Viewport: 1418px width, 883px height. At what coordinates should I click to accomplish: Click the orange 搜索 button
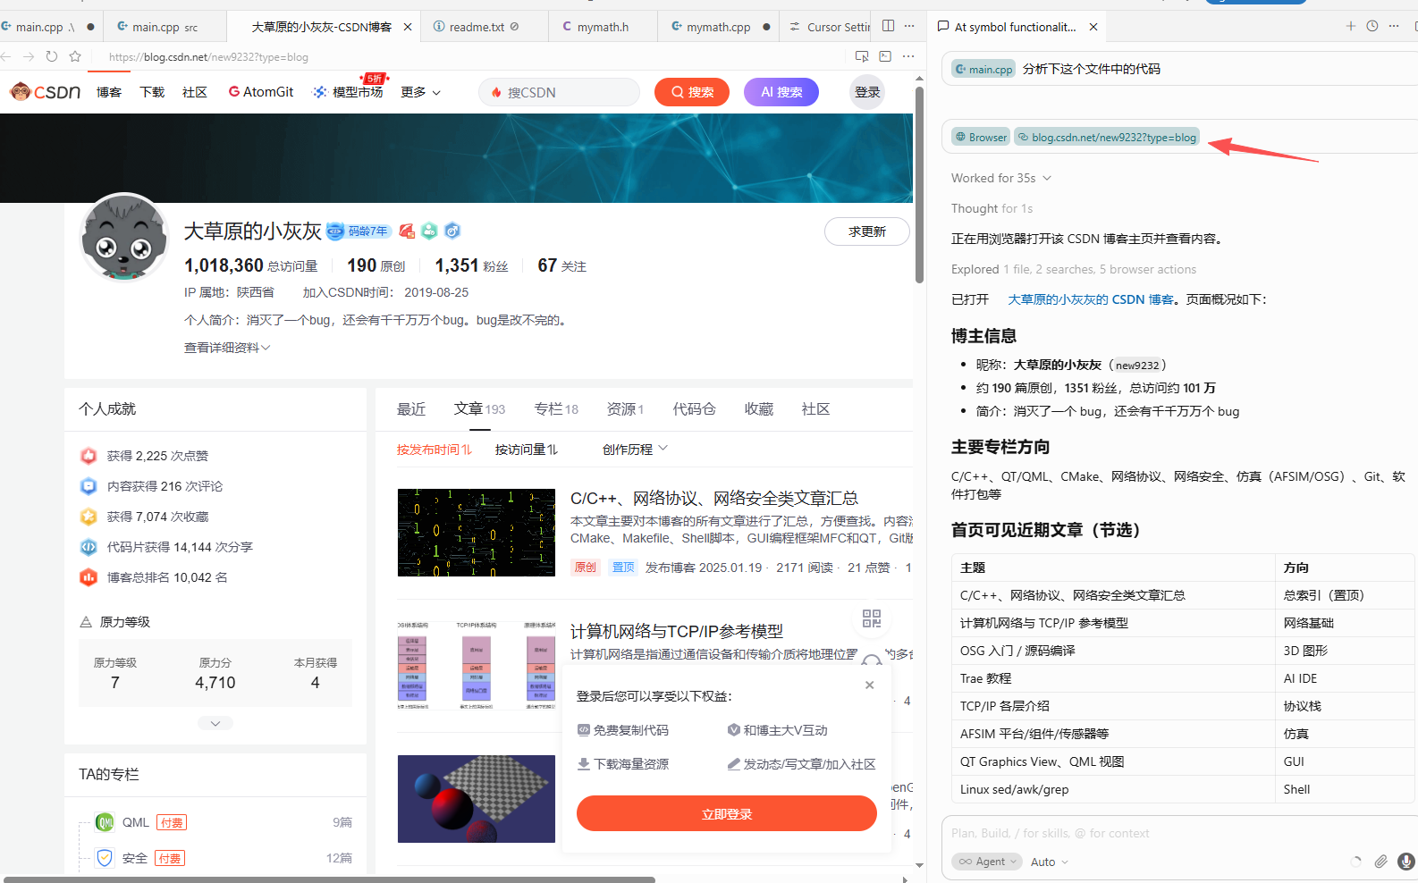[x=692, y=92]
